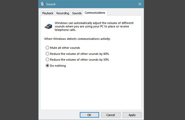The height and width of the screenshot is (120, 185).
Task: Click the 'Sound' title bar text
Action: [x=50, y=4]
